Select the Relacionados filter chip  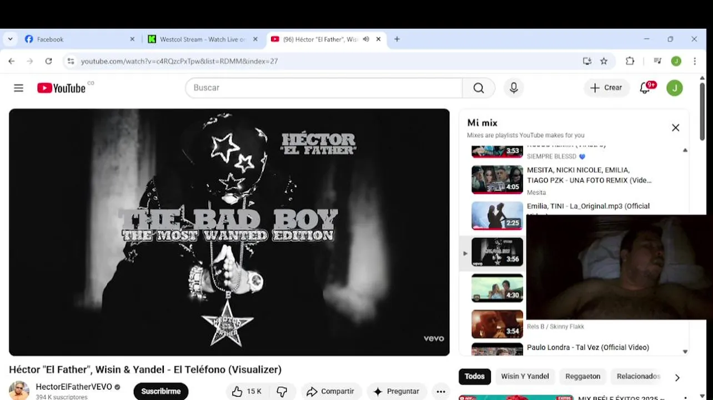click(x=638, y=376)
